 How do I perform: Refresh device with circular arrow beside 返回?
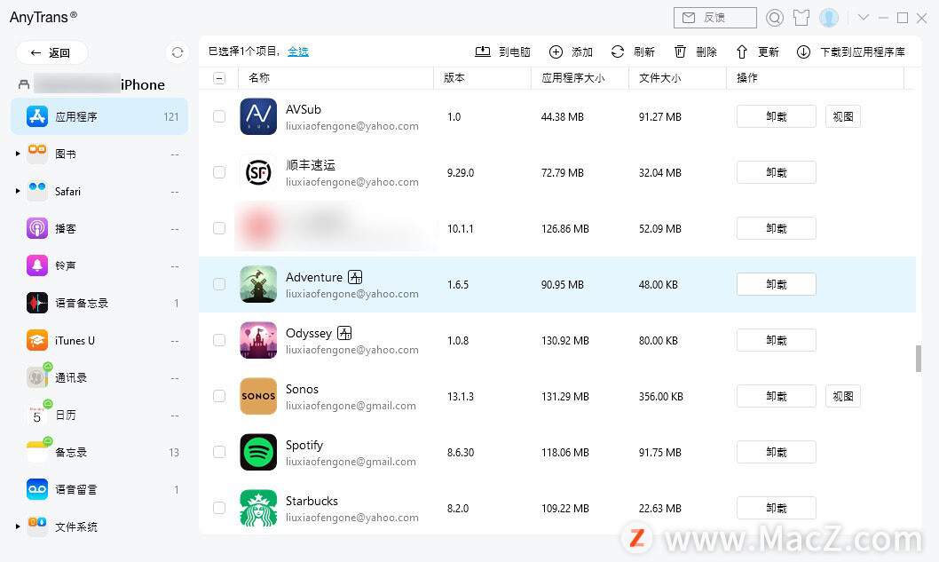[178, 52]
